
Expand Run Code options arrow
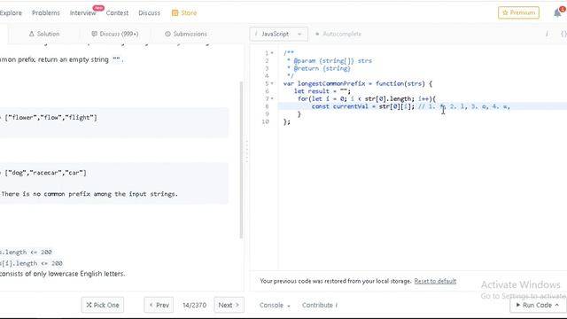557,305
